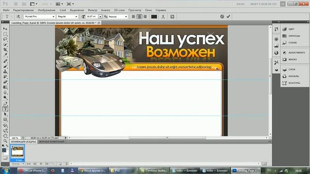This screenshot has height=174, width=310.
Task: Select the Healing Brush tool
Action: pyautogui.click(x=5, y=61)
